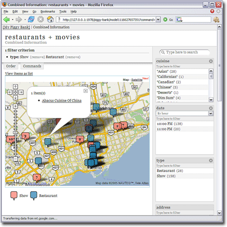The height and width of the screenshot is (227, 227).
Task: Open the URL address bar dropdown
Action: pos(158,19)
